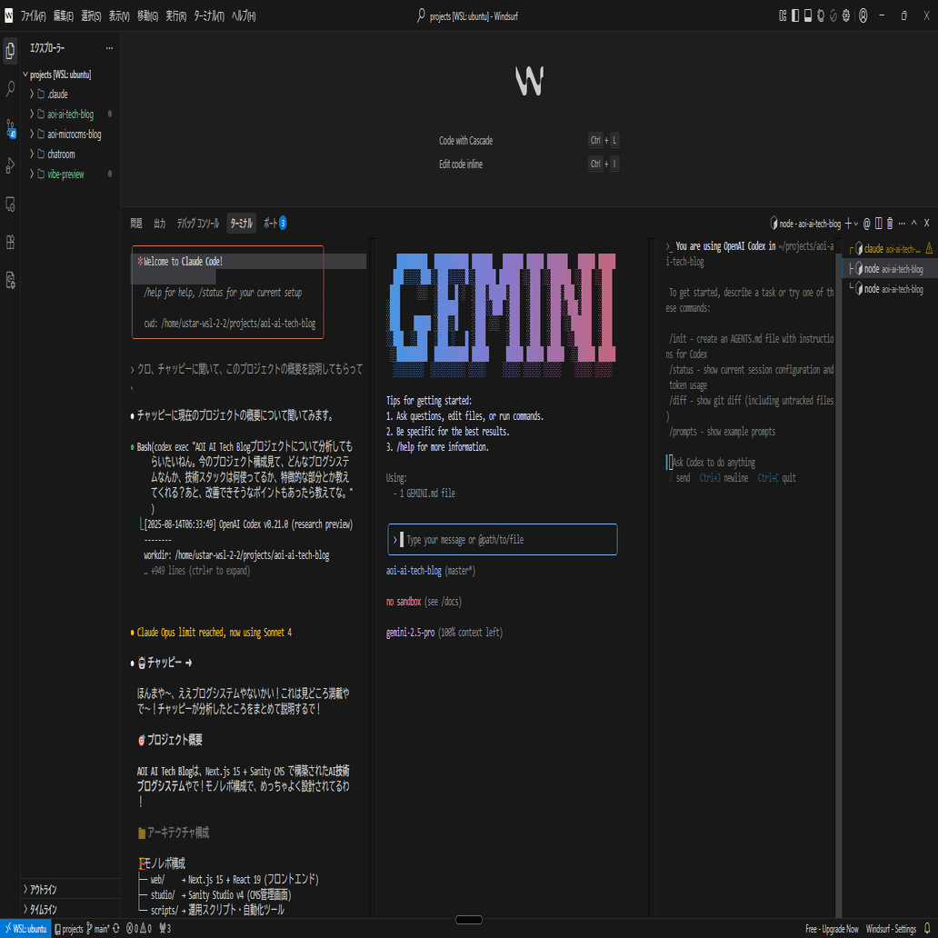The height and width of the screenshot is (938, 938).
Task: Open the Remote Explorer activity bar icon
Action: point(10,204)
